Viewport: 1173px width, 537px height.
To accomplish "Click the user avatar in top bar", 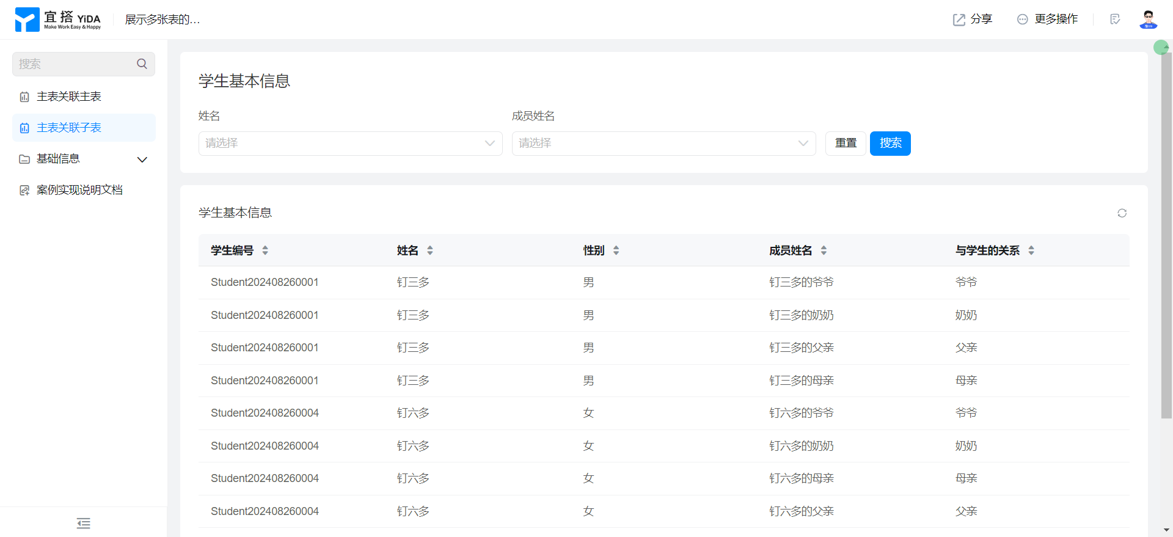I will click(x=1148, y=20).
